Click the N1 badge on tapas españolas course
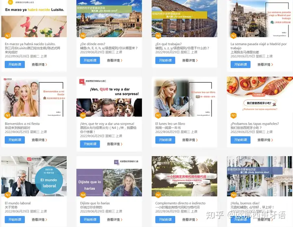Screen dimensions: 293x227 click(234, 115)
